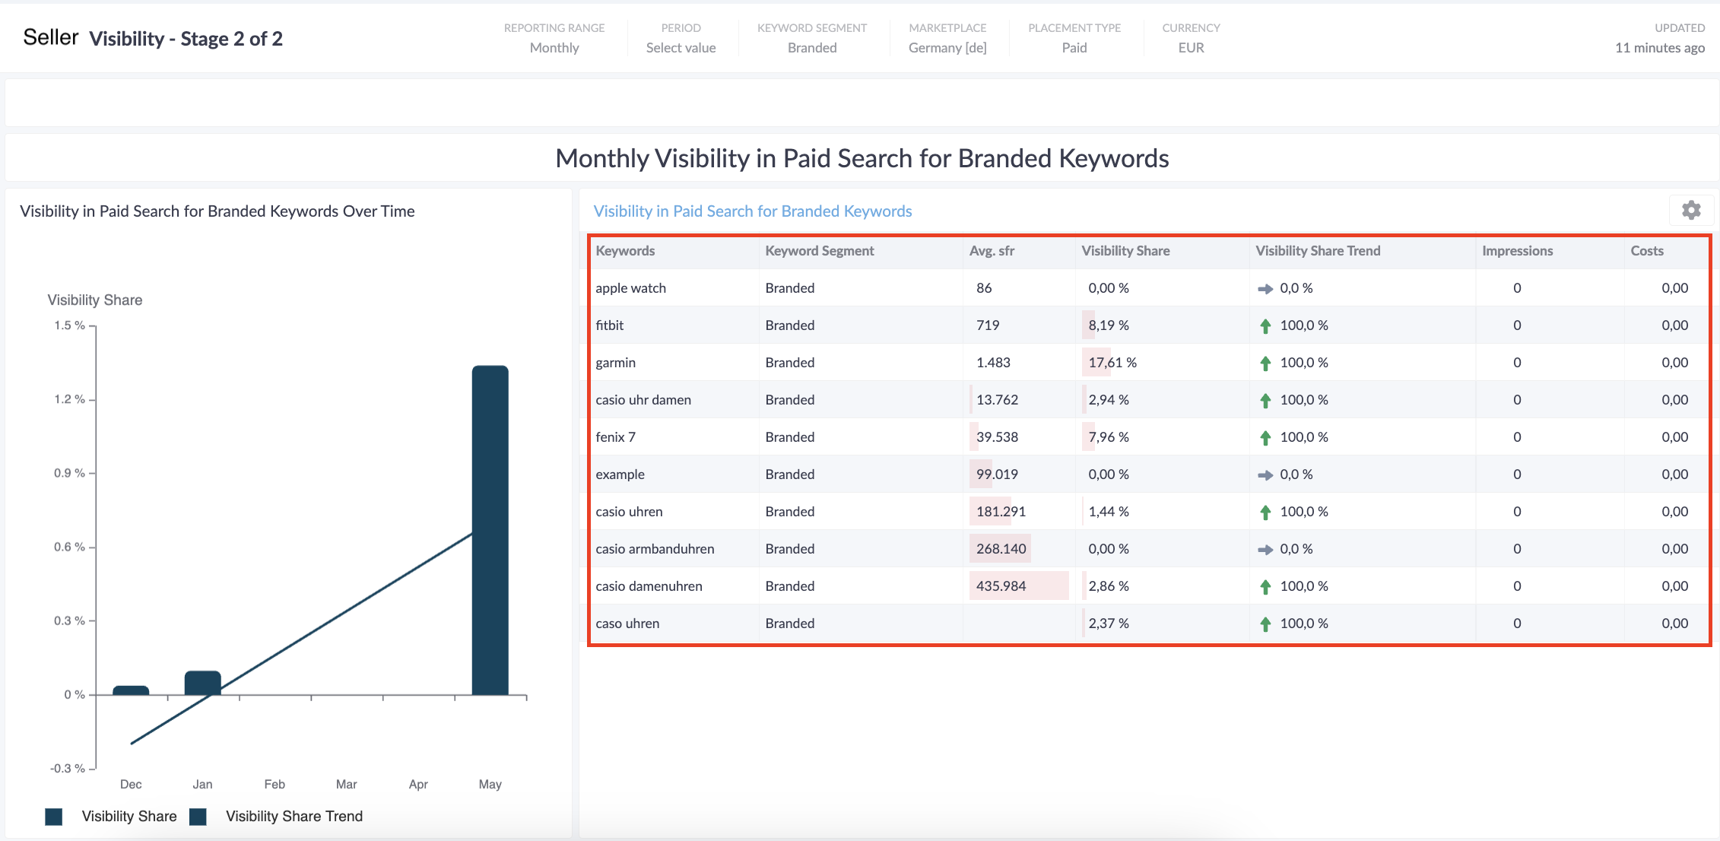Click the gray arrow in casio armbanduhren row
Viewport: 1720px width, 841px height.
click(x=1265, y=550)
